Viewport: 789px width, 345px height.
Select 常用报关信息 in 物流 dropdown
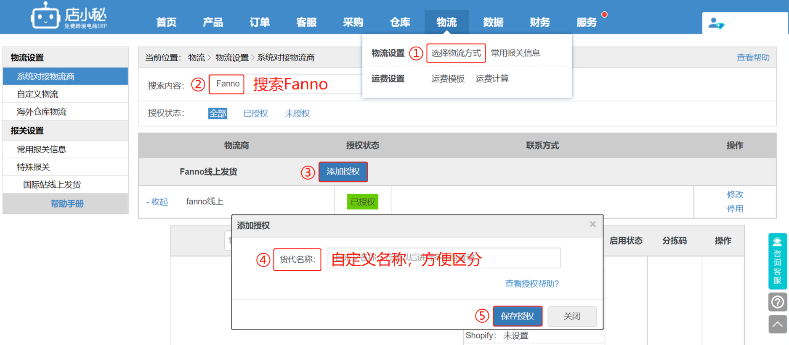(x=515, y=53)
